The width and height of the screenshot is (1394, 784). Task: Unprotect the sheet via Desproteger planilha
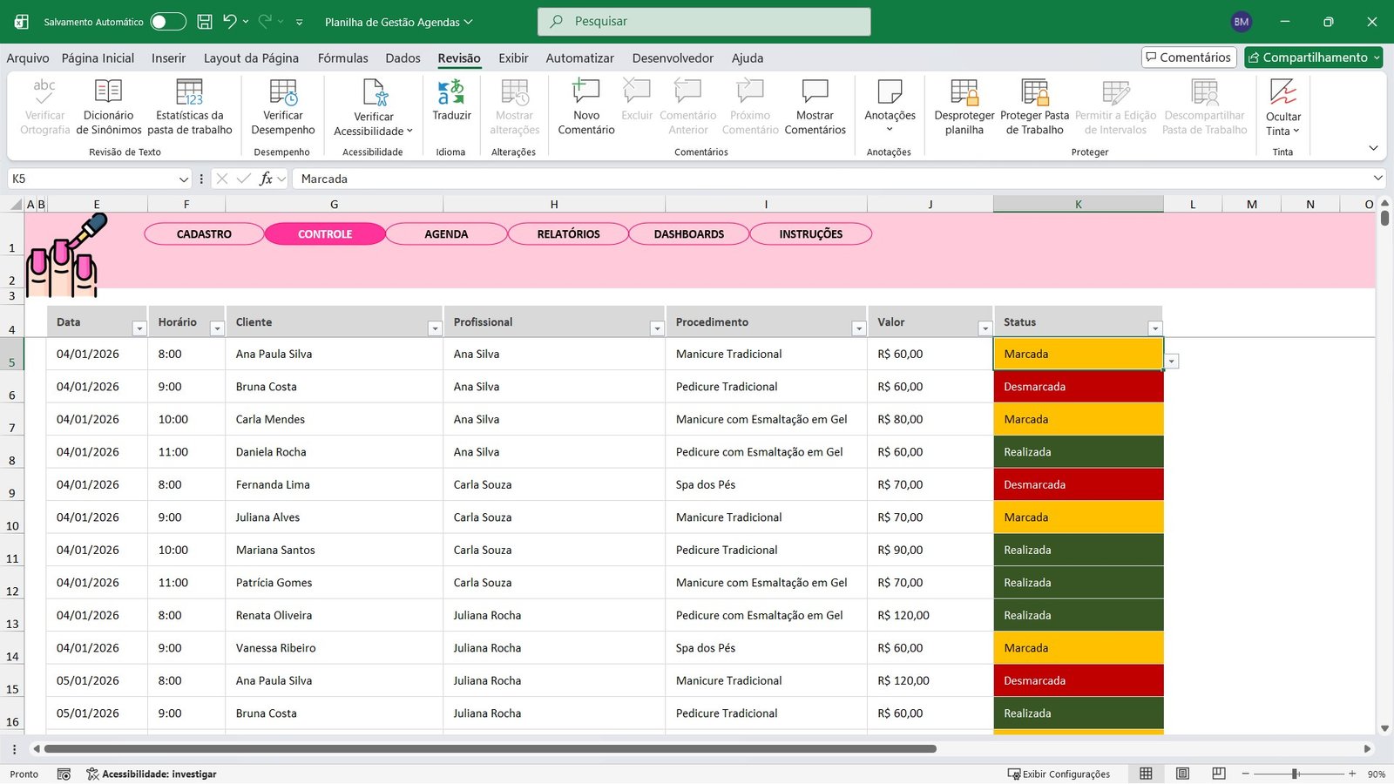[964, 105]
